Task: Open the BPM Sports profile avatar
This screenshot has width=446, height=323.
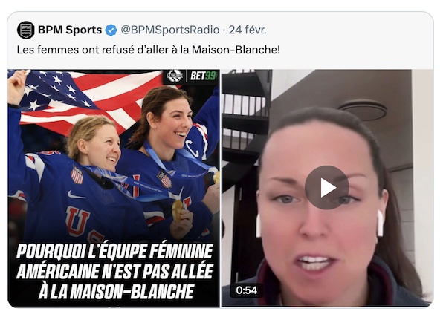Action: pos(26,30)
